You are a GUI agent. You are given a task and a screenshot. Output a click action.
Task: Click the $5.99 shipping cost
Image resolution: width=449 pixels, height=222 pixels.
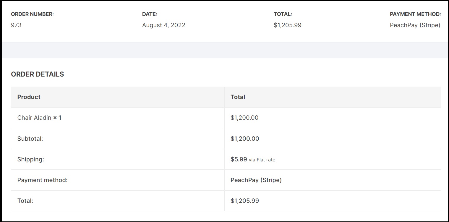(239, 159)
